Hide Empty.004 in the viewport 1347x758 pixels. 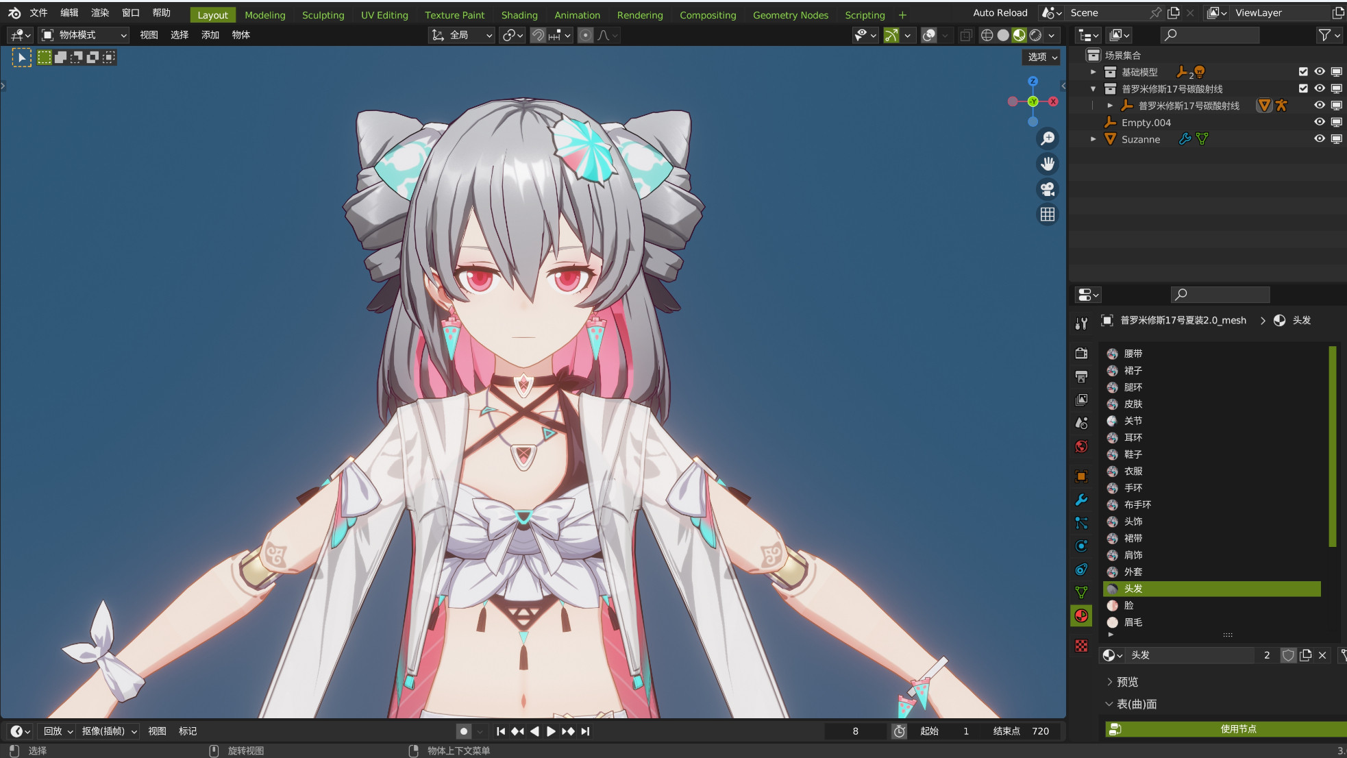1319,122
